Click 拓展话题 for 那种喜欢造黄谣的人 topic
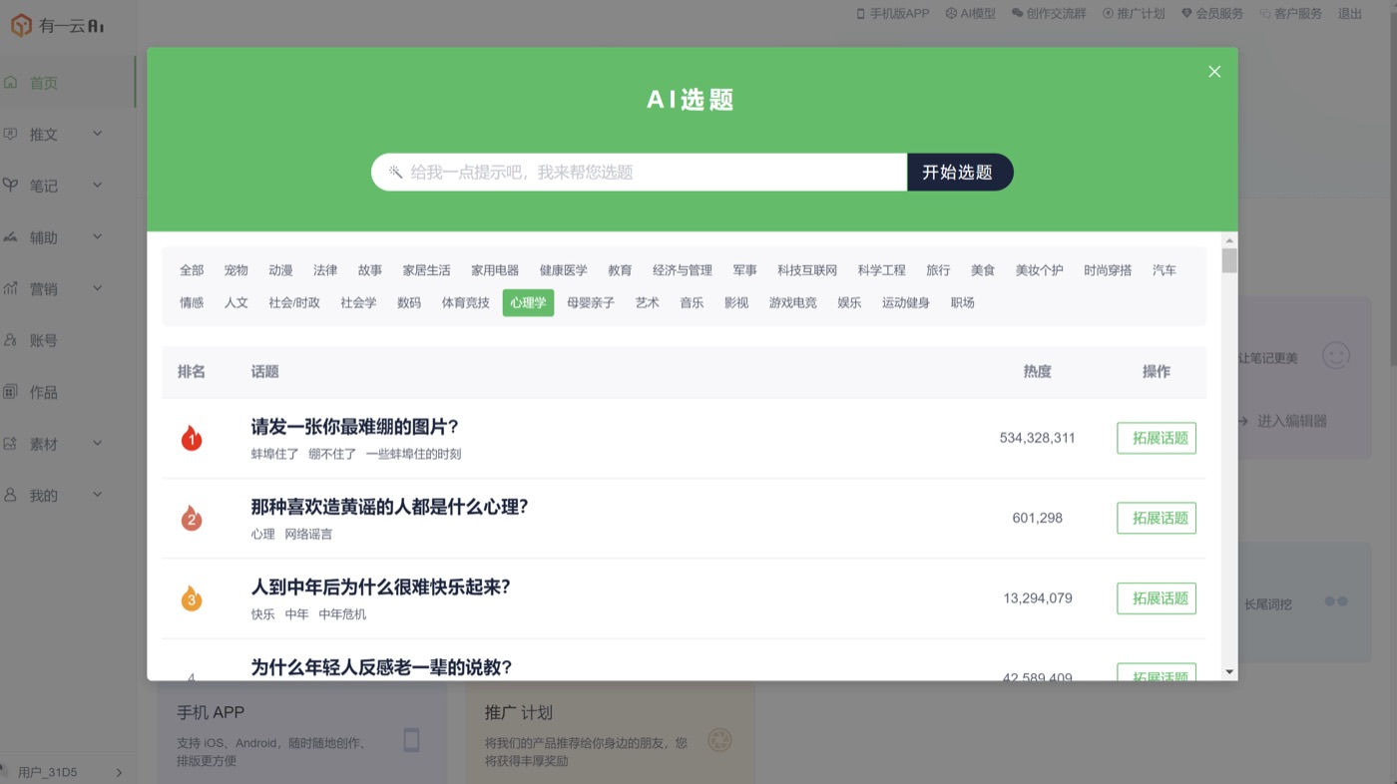Viewport: 1397px width, 784px height. click(x=1157, y=518)
